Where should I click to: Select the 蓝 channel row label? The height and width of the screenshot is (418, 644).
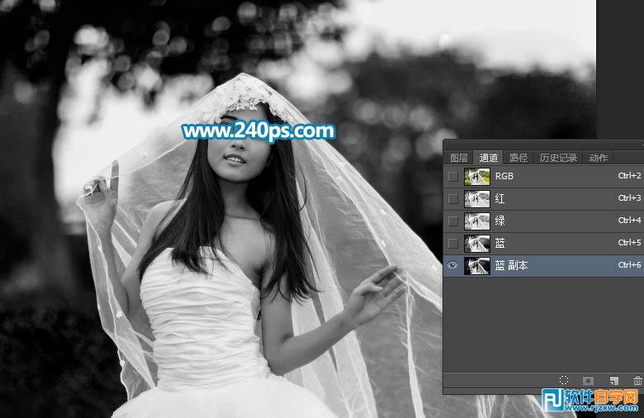point(500,244)
